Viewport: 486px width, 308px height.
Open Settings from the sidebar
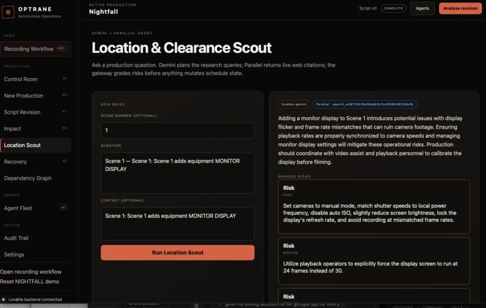click(x=36, y=254)
